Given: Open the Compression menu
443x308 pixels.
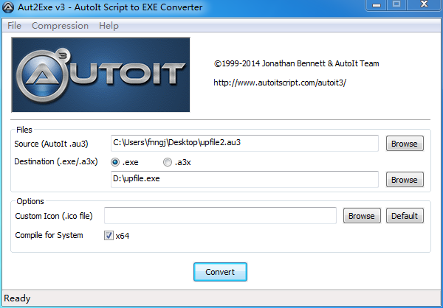Looking at the screenshot, I should pos(61,26).
